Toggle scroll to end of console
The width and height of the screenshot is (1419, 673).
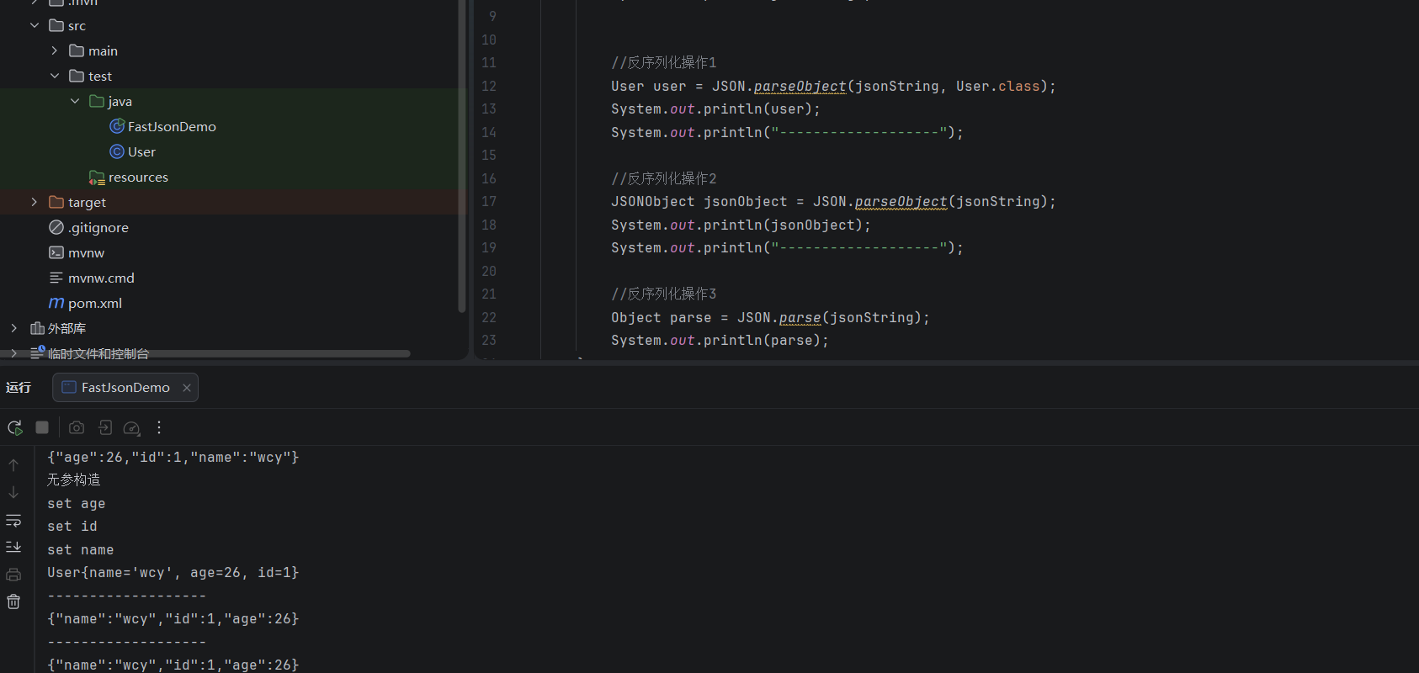pos(13,547)
